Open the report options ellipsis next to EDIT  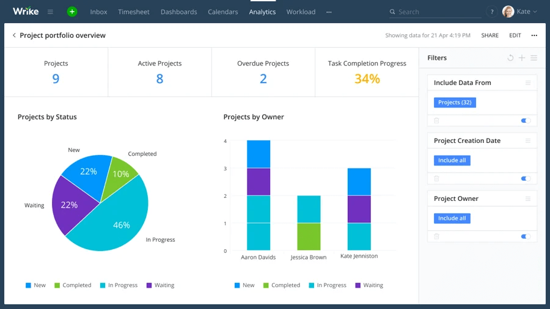535,35
